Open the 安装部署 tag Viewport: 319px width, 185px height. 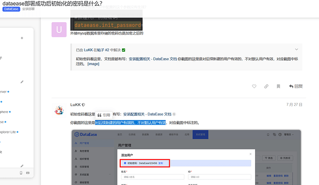tap(28, 9)
